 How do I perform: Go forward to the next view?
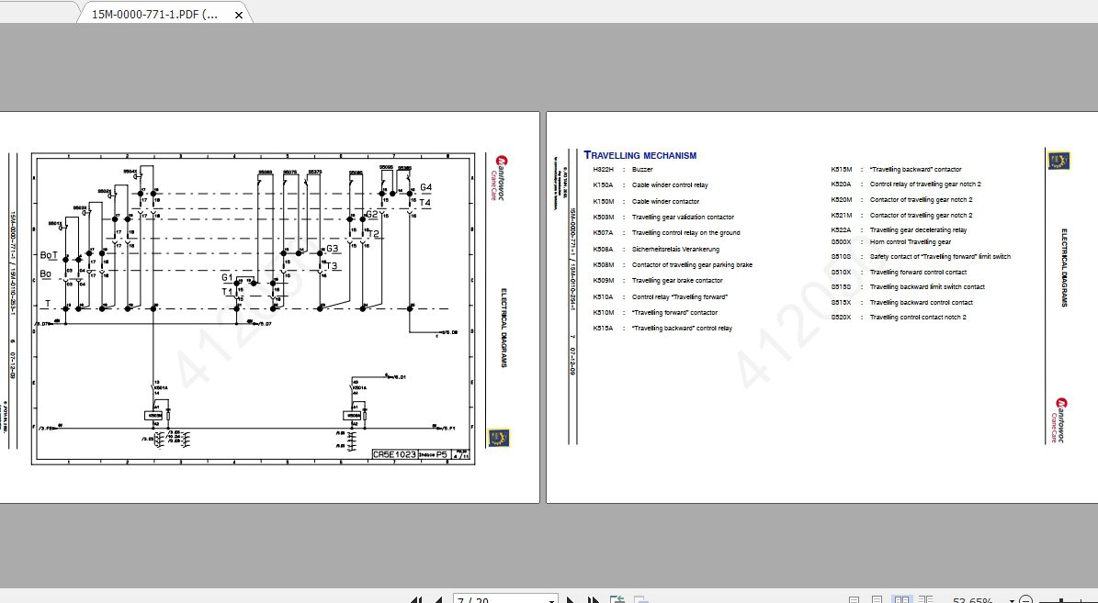640,599
